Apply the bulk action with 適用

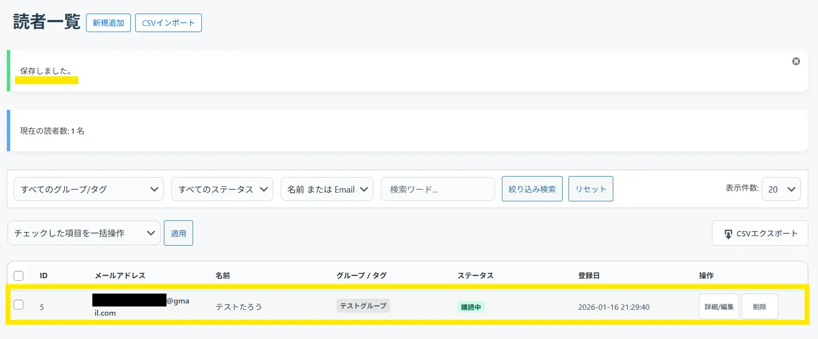pyautogui.click(x=178, y=233)
